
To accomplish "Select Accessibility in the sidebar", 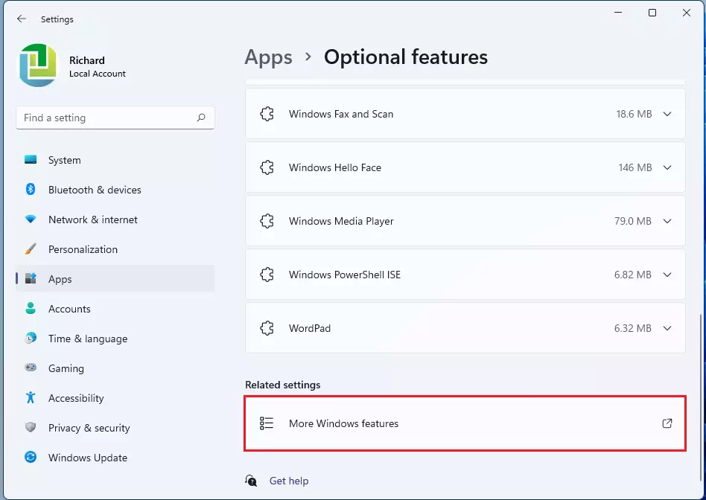I will 115,397.
